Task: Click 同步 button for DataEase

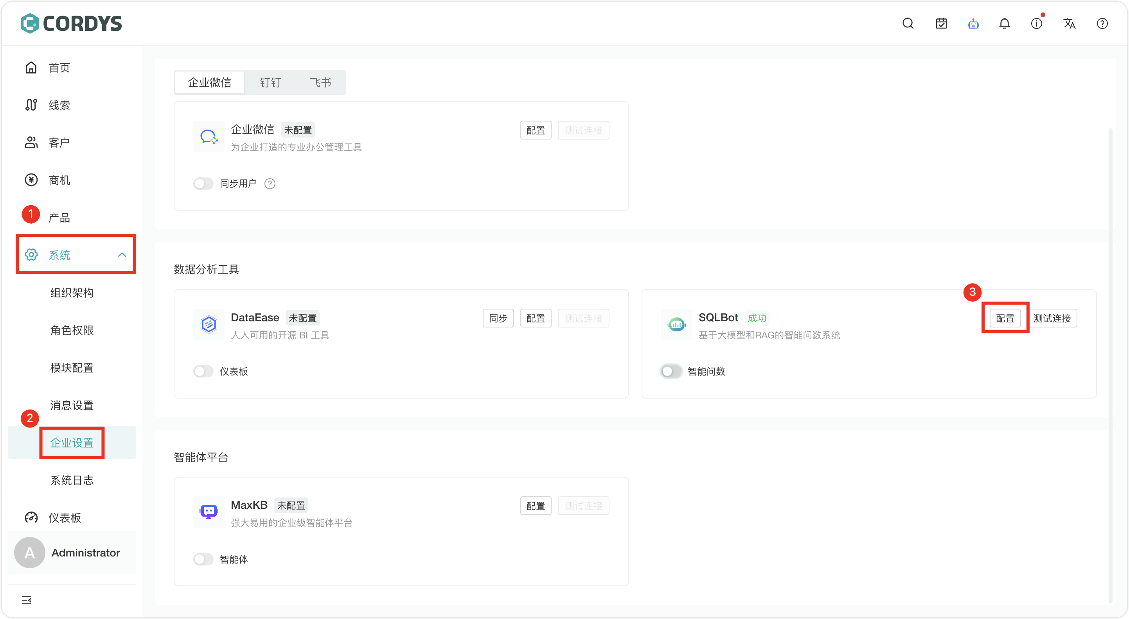Action: pyautogui.click(x=498, y=318)
